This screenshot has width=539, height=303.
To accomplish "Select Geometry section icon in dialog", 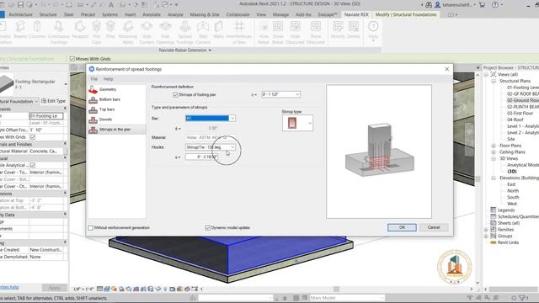I will point(93,89).
